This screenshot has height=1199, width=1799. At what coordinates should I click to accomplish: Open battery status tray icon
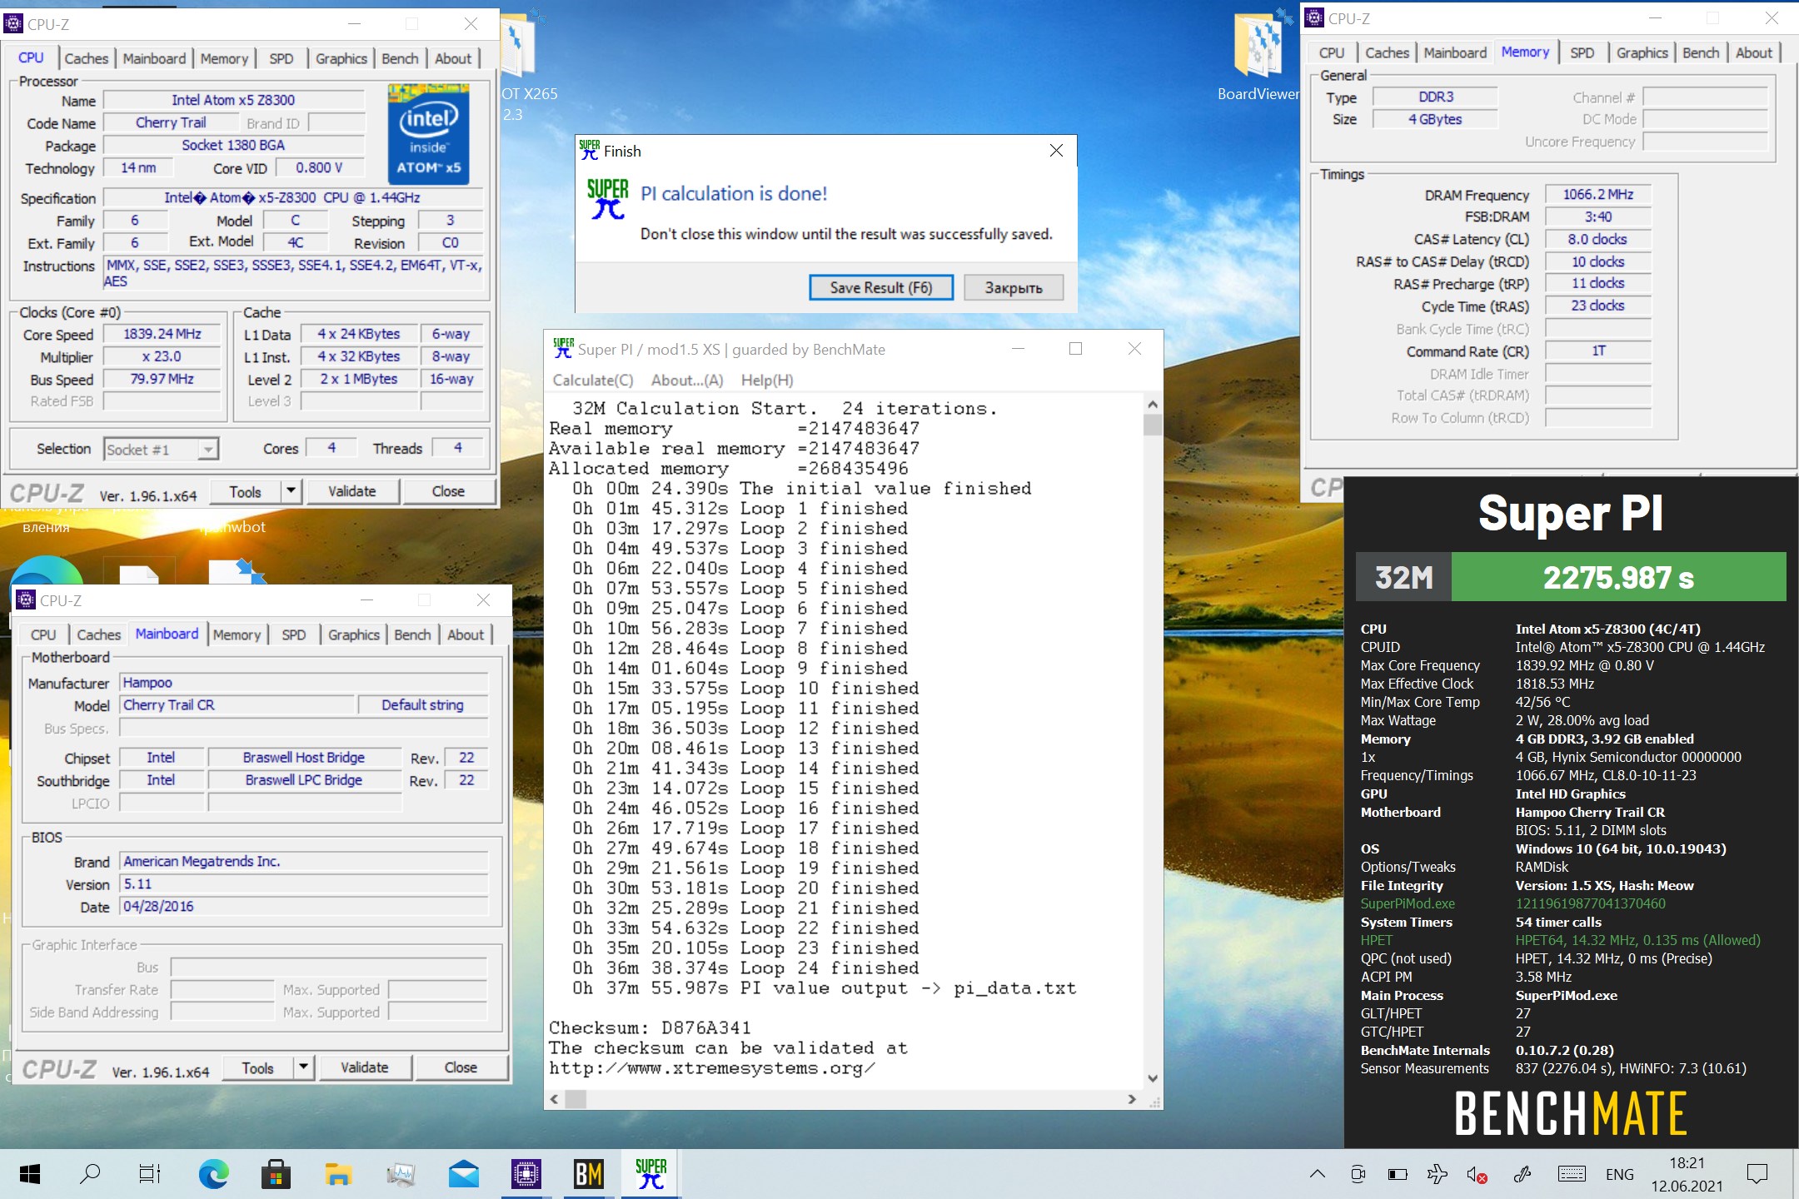point(1397,1175)
